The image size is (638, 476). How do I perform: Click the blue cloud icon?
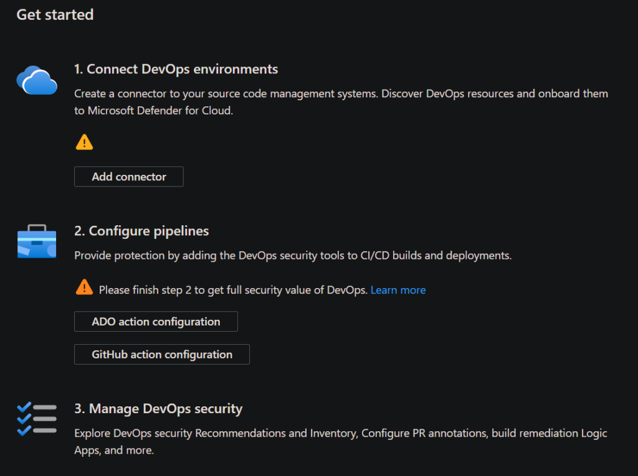[37, 82]
